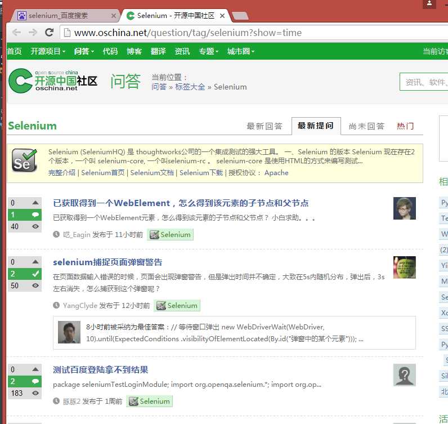
Task: Reload the page with refresh icon
Action: pyautogui.click(x=50, y=32)
